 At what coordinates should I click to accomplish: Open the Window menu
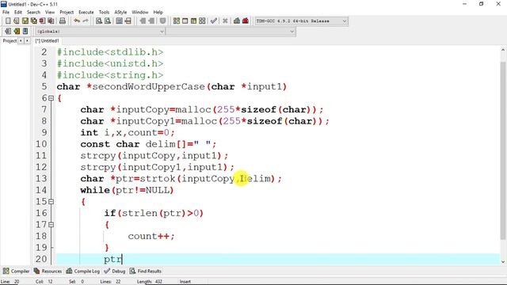coord(140,13)
